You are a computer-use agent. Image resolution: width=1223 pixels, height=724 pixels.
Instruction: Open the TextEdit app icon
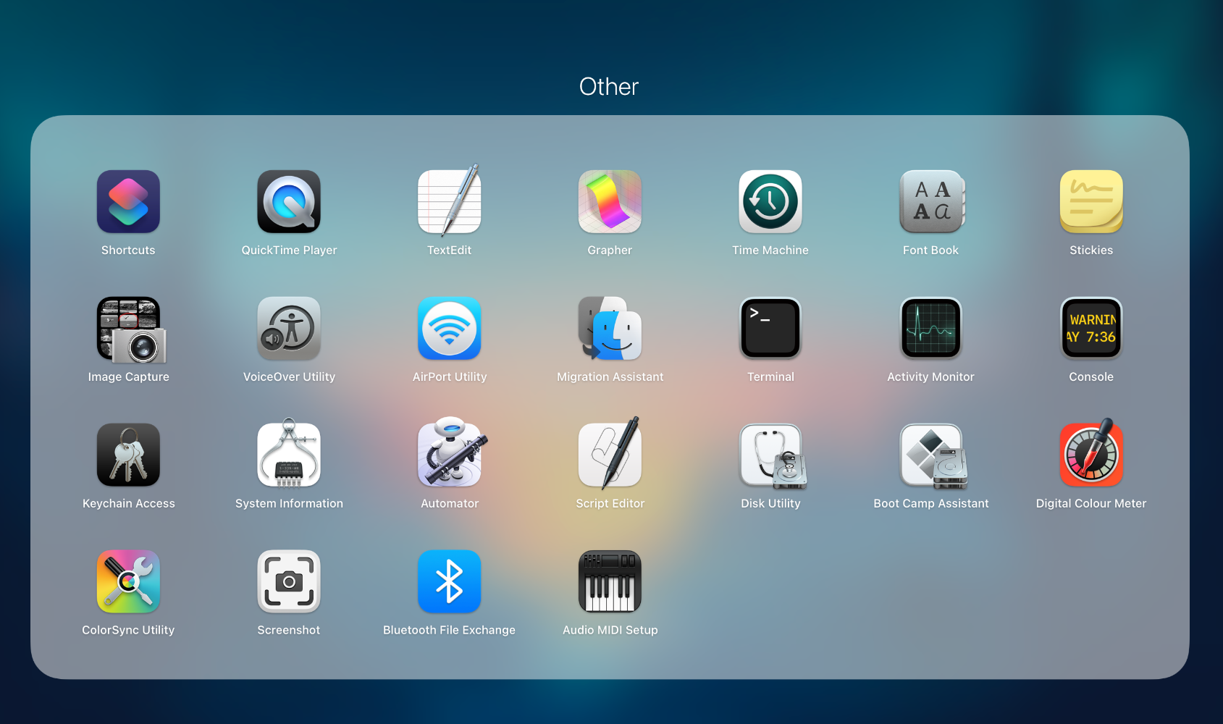[x=449, y=202]
